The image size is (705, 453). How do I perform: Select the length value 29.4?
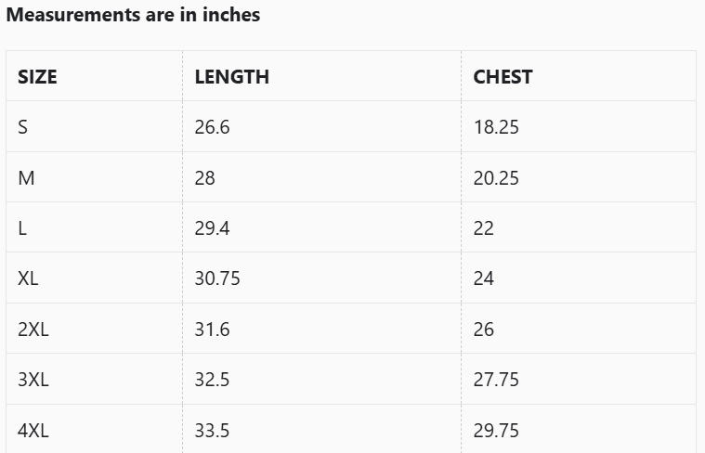coord(212,228)
